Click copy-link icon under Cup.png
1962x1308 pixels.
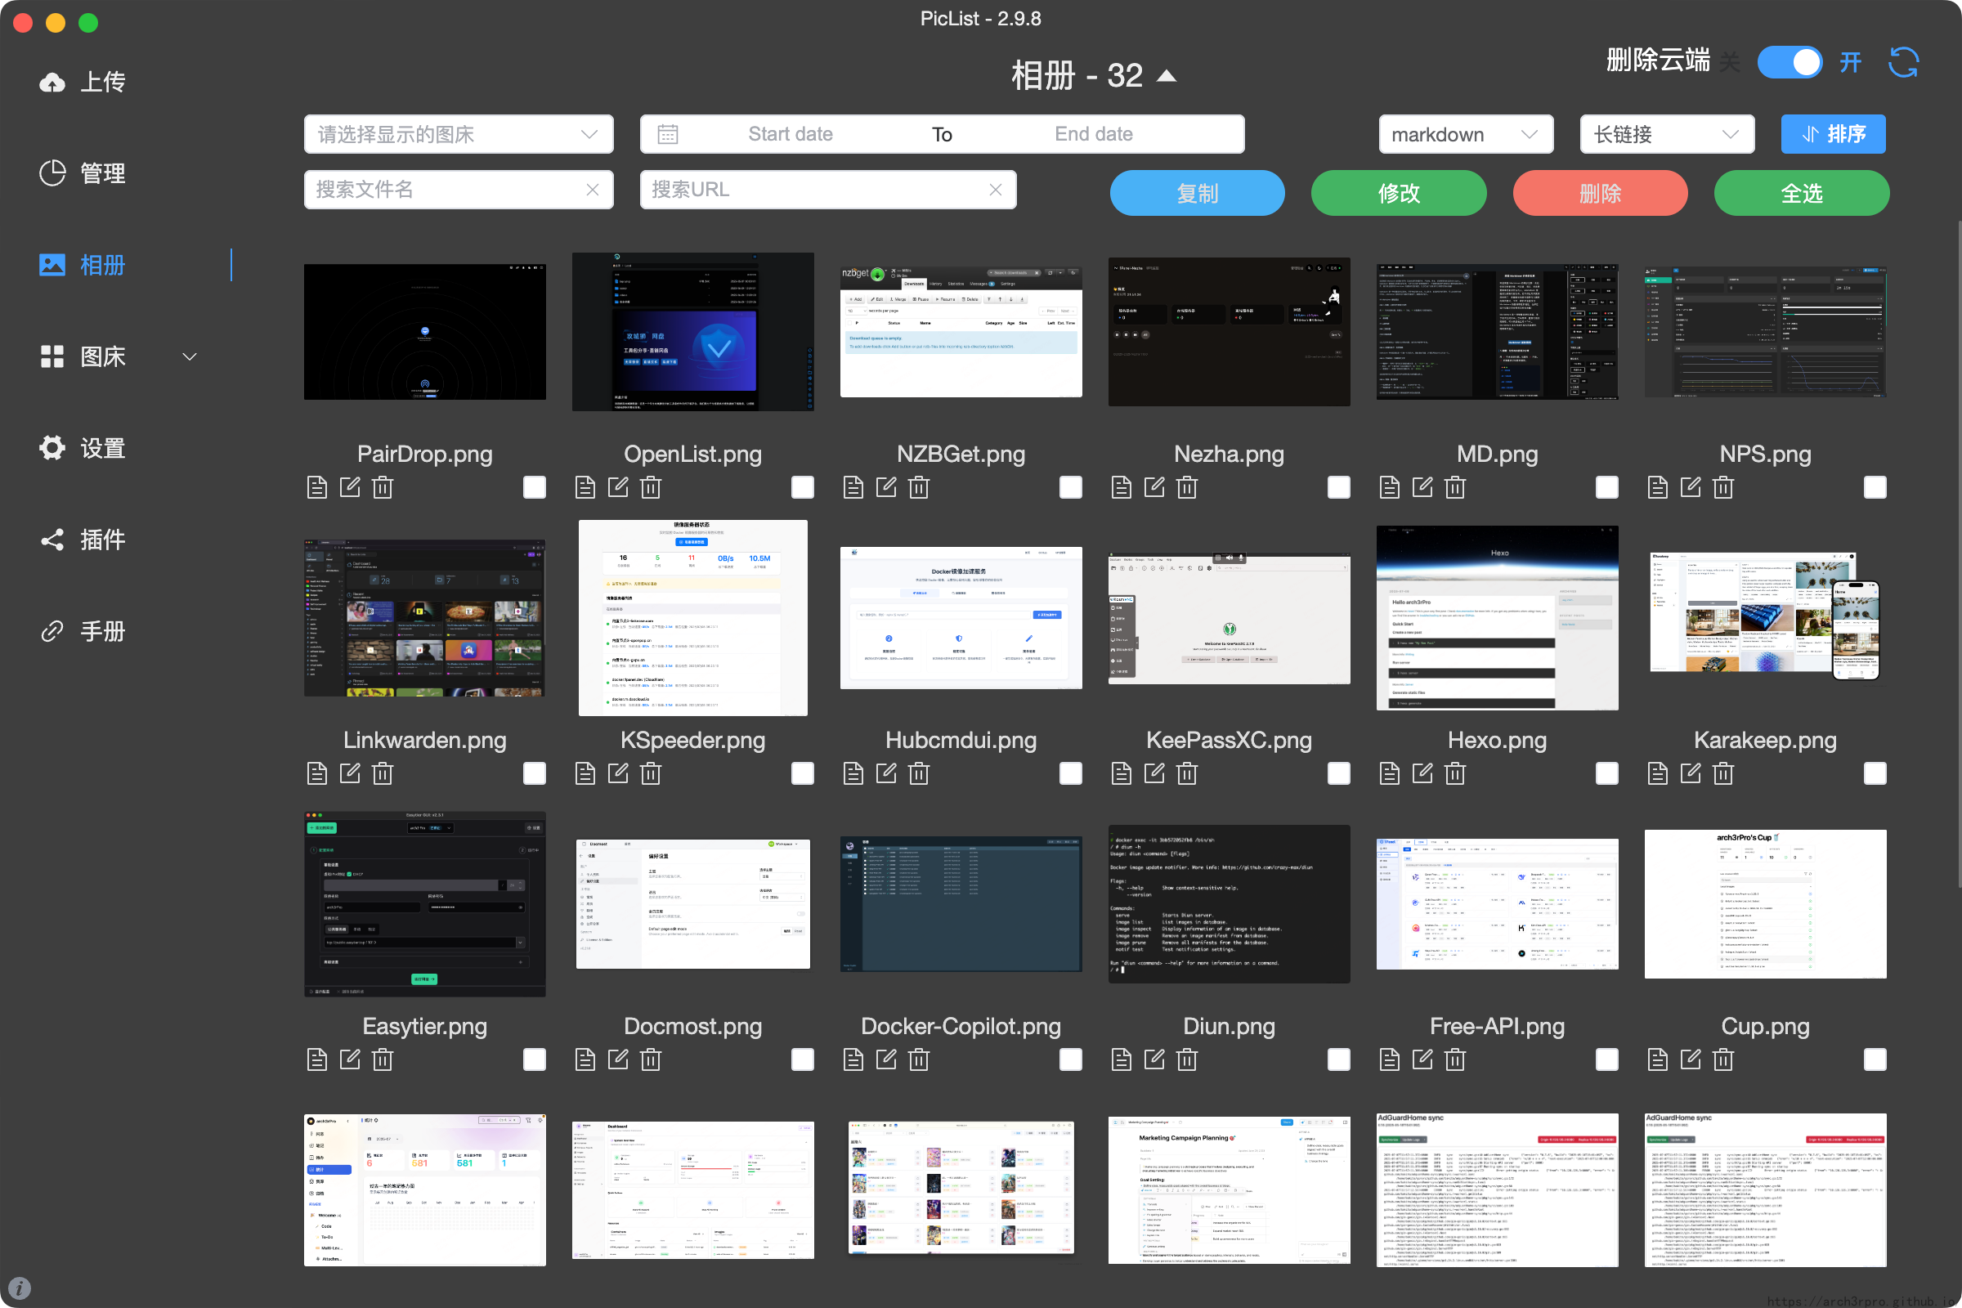pos(1658,1059)
